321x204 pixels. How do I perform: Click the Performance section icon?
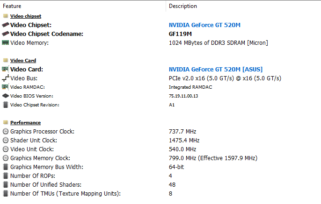click(x=5, y=123)
